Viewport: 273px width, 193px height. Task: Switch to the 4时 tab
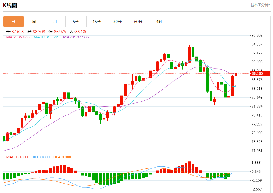point(159,22)
